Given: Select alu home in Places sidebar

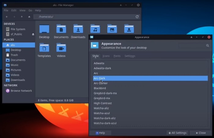Looking at the screenshot, I should tap(19, 45).
